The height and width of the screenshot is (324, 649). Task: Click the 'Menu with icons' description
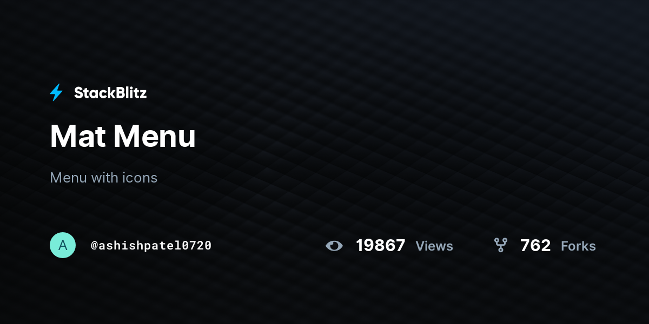click(103, 178)
